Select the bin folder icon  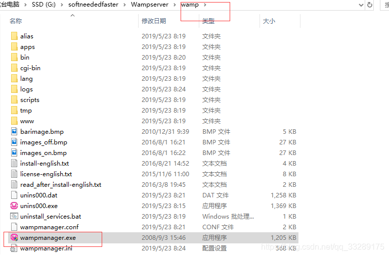click(14, 57)
